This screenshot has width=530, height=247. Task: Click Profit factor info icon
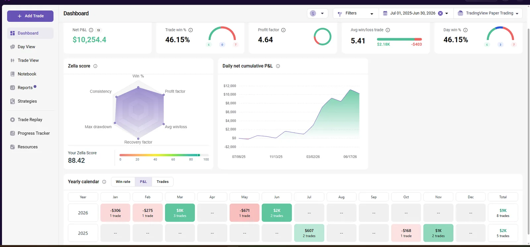(x=284, y=30)
